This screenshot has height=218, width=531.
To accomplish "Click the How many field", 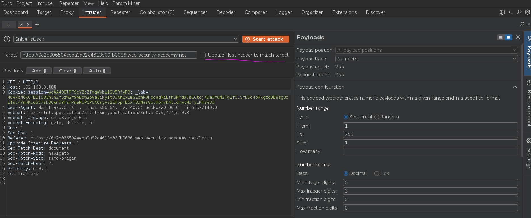I will coord(430,151).
